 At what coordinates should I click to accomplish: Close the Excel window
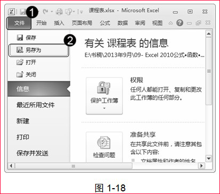[x=205, y=12]
